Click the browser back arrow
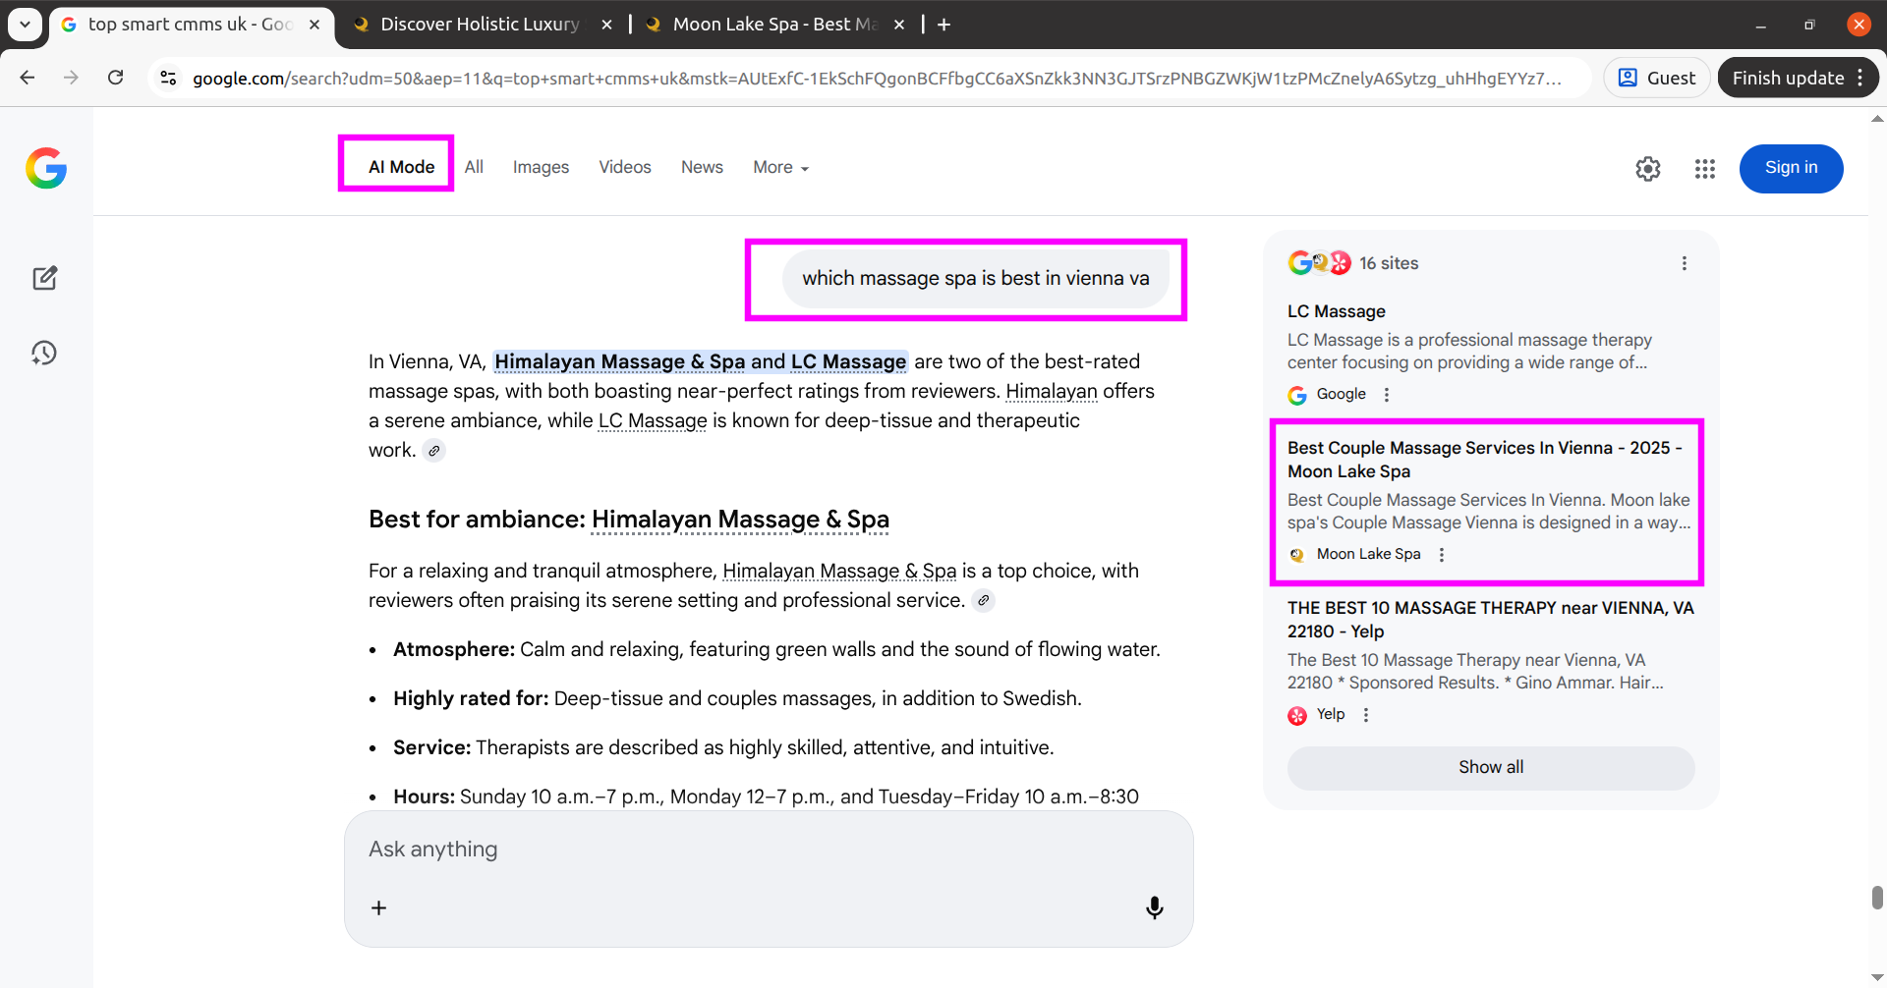The width and height of the screenshot is (1887, 988). [x=27, y=78]
